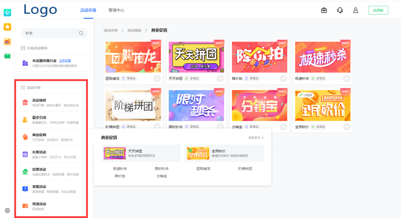
Task: Expand the 投票活动 category
Action: (51, 172)
